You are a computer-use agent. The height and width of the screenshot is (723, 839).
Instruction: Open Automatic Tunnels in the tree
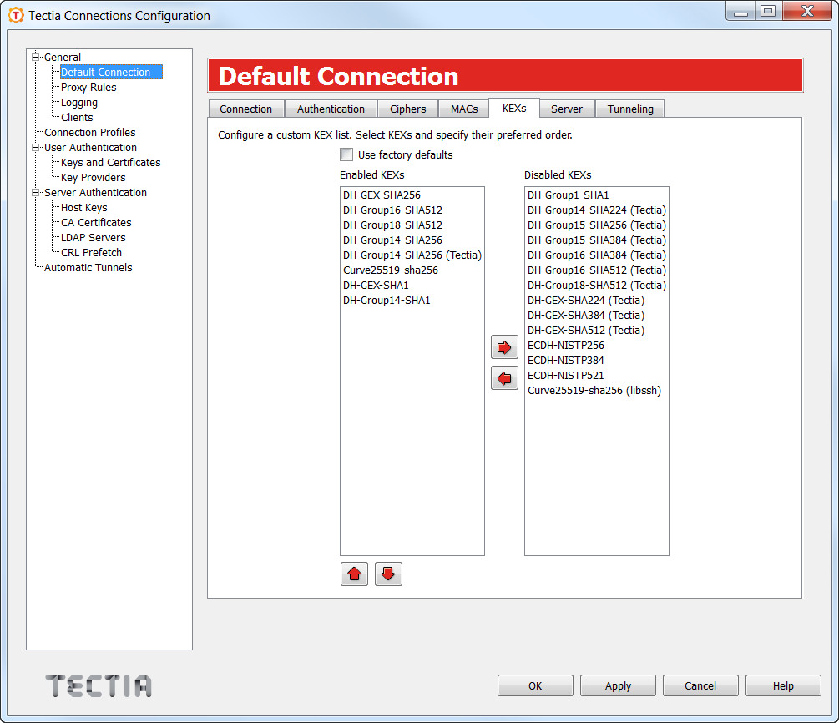click(x=88, y=267)
